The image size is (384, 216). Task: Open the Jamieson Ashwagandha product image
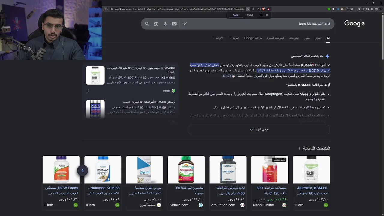coord(186,170)
